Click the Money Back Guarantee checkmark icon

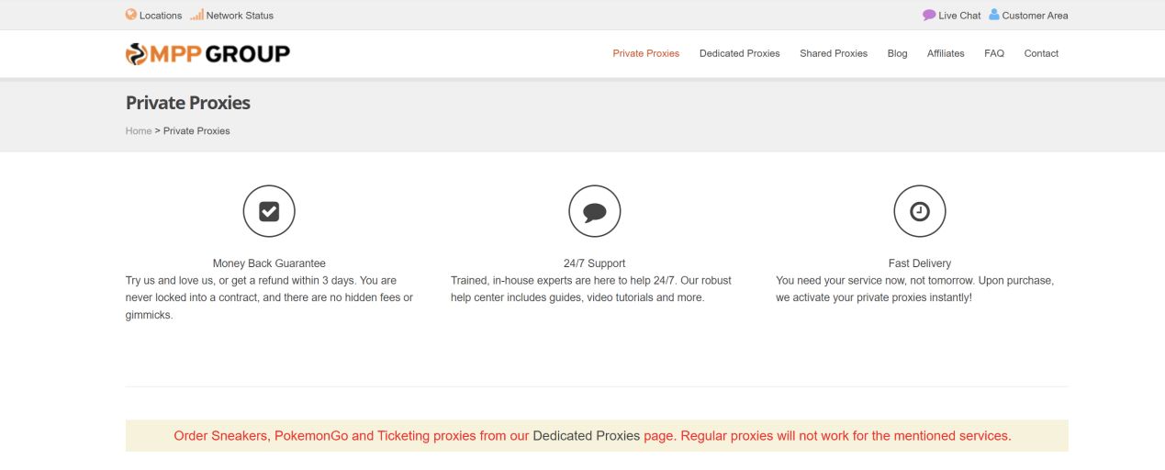pos(269,211)
